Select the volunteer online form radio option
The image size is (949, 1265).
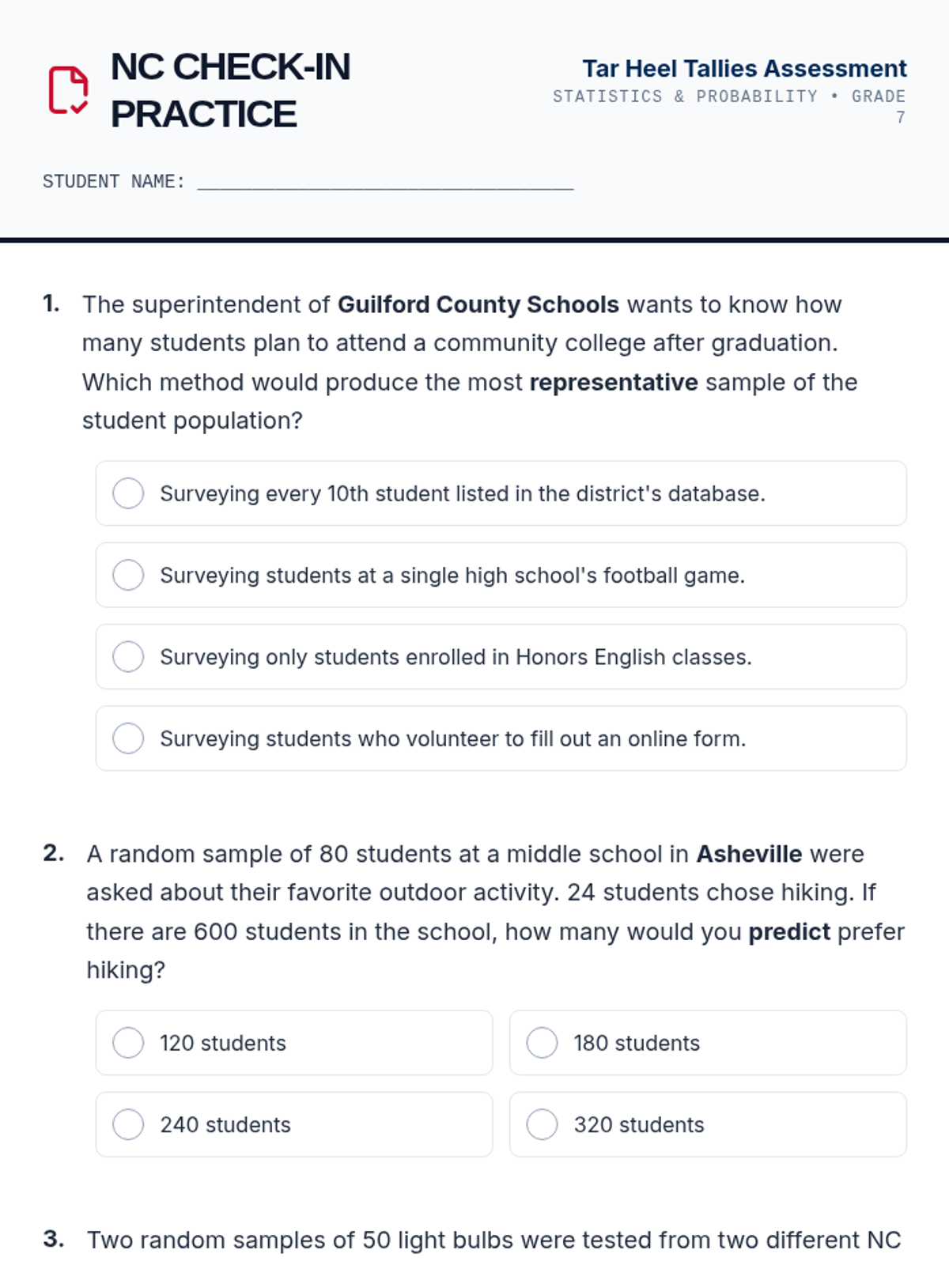[x=128, y=738]
